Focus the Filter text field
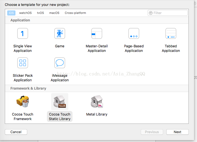This screenshot has width=197, height=142. (x=168, y=13)
